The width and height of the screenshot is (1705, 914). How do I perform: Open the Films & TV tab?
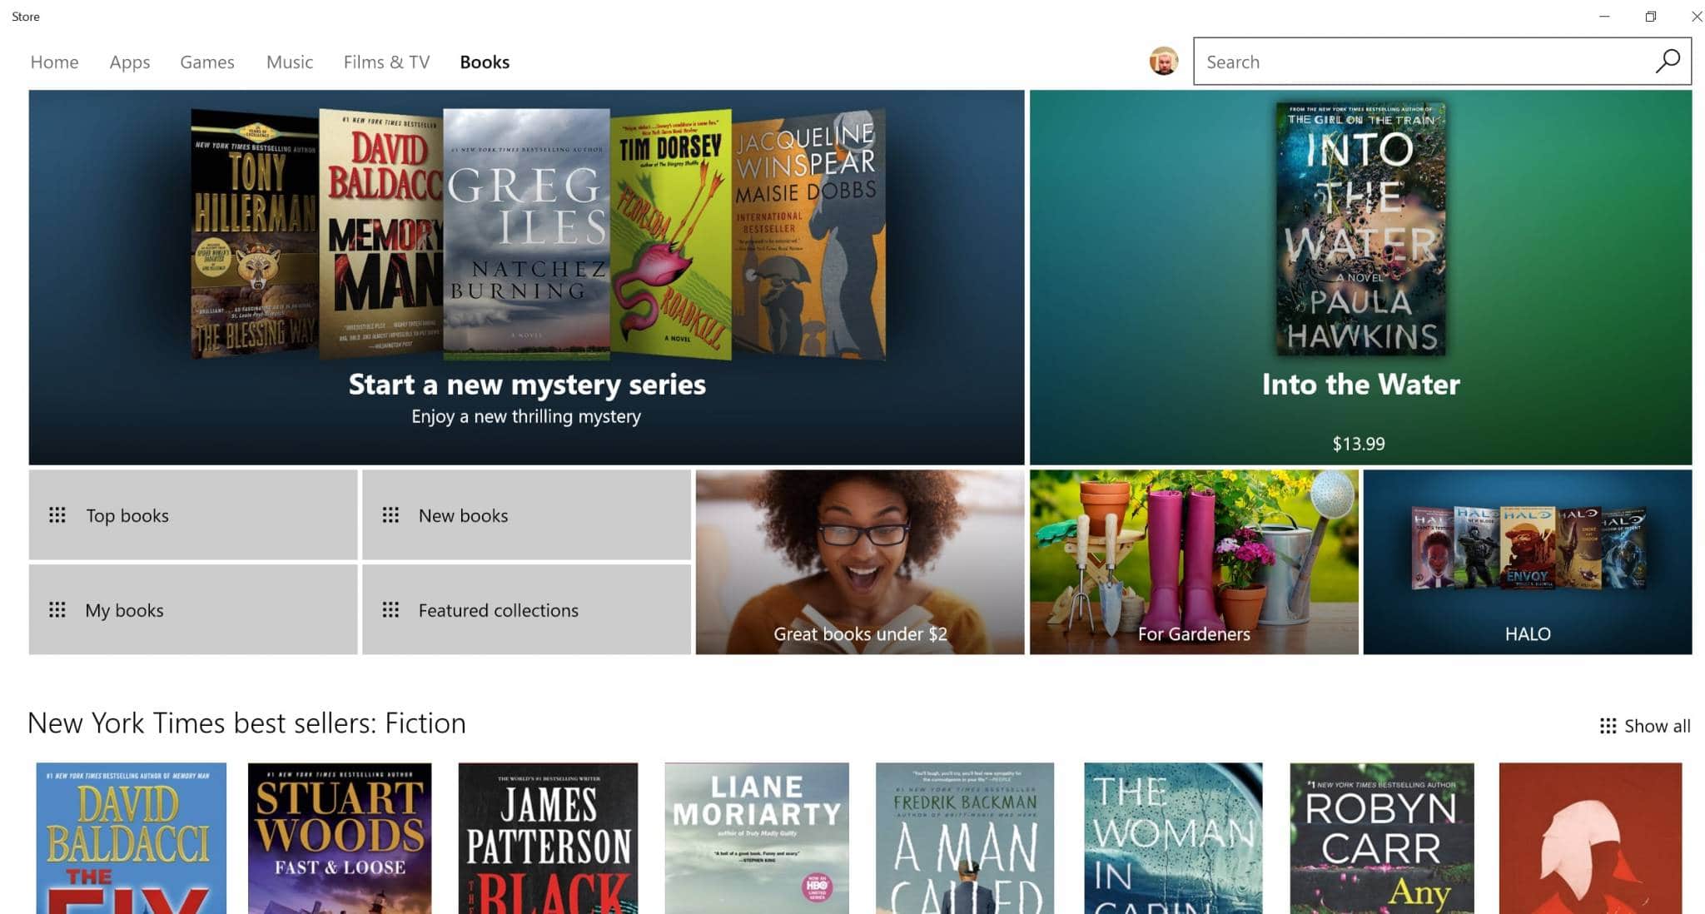[x=386, y=62]
